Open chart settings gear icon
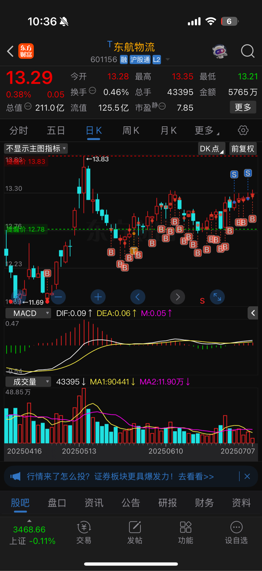This screenshot has width=262, height=571. [x=243, y=130]
